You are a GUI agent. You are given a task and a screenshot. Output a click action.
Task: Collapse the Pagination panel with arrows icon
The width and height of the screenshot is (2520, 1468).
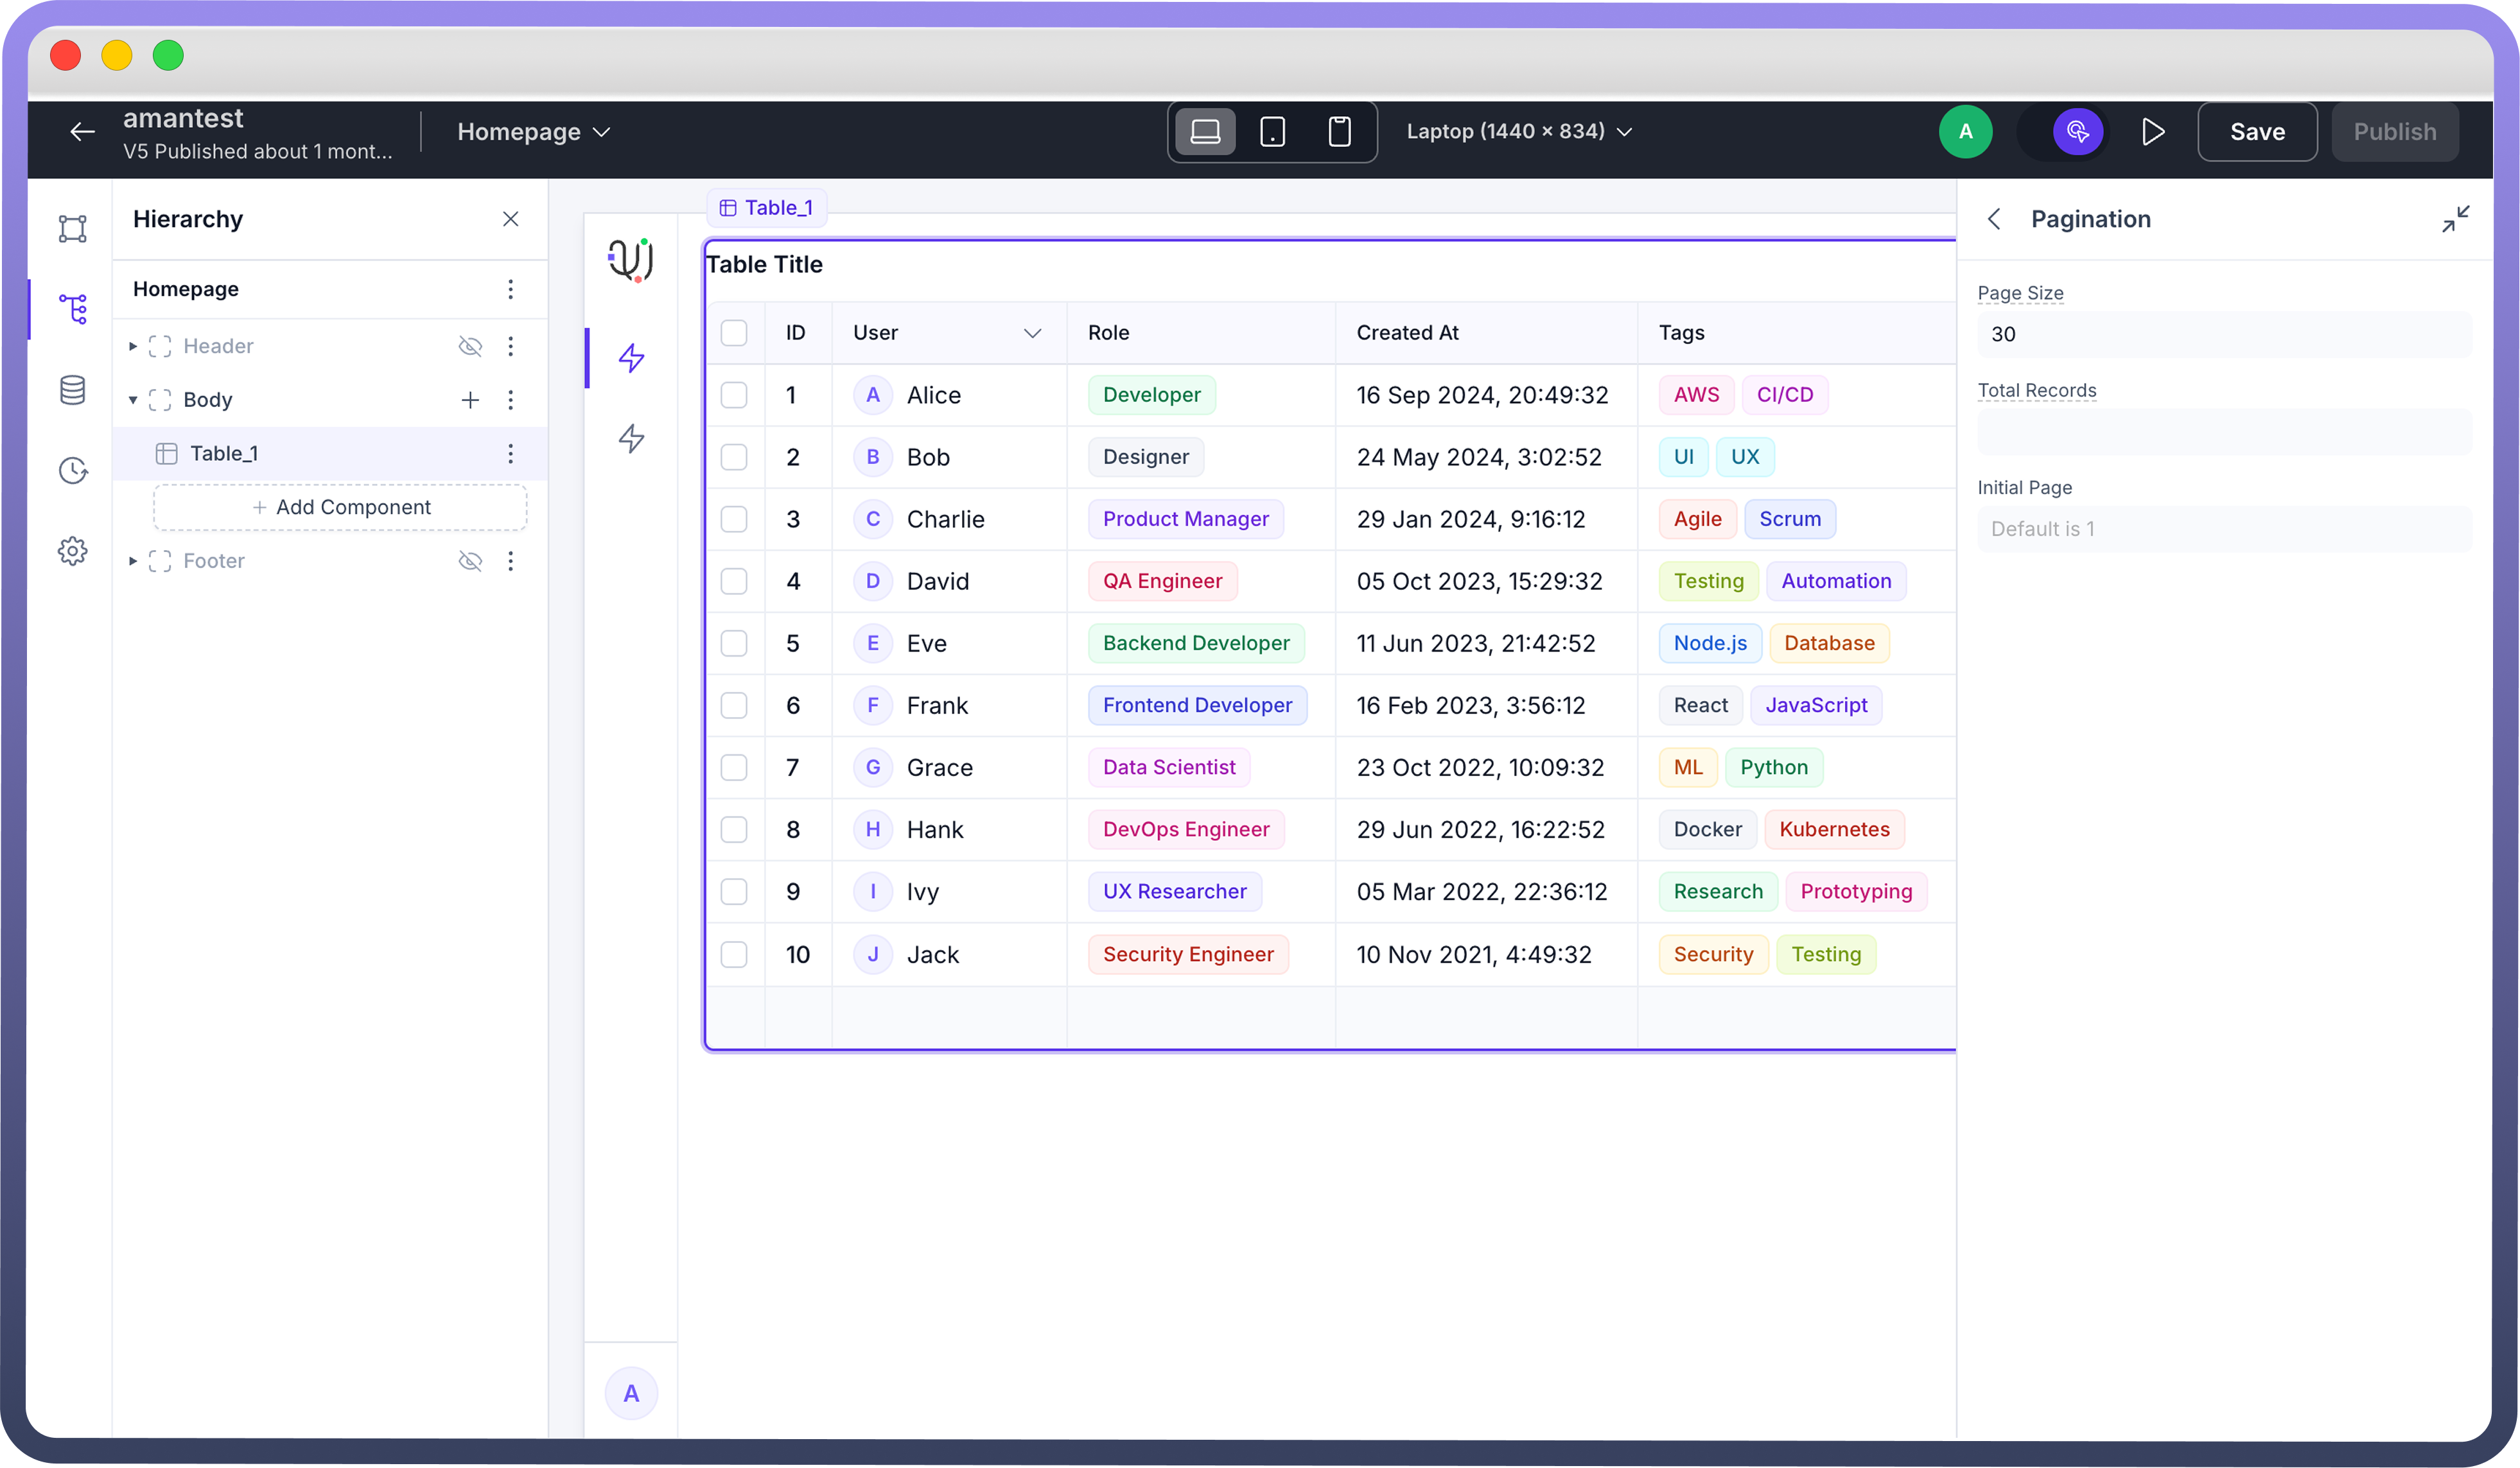(x=2455, y=219)
